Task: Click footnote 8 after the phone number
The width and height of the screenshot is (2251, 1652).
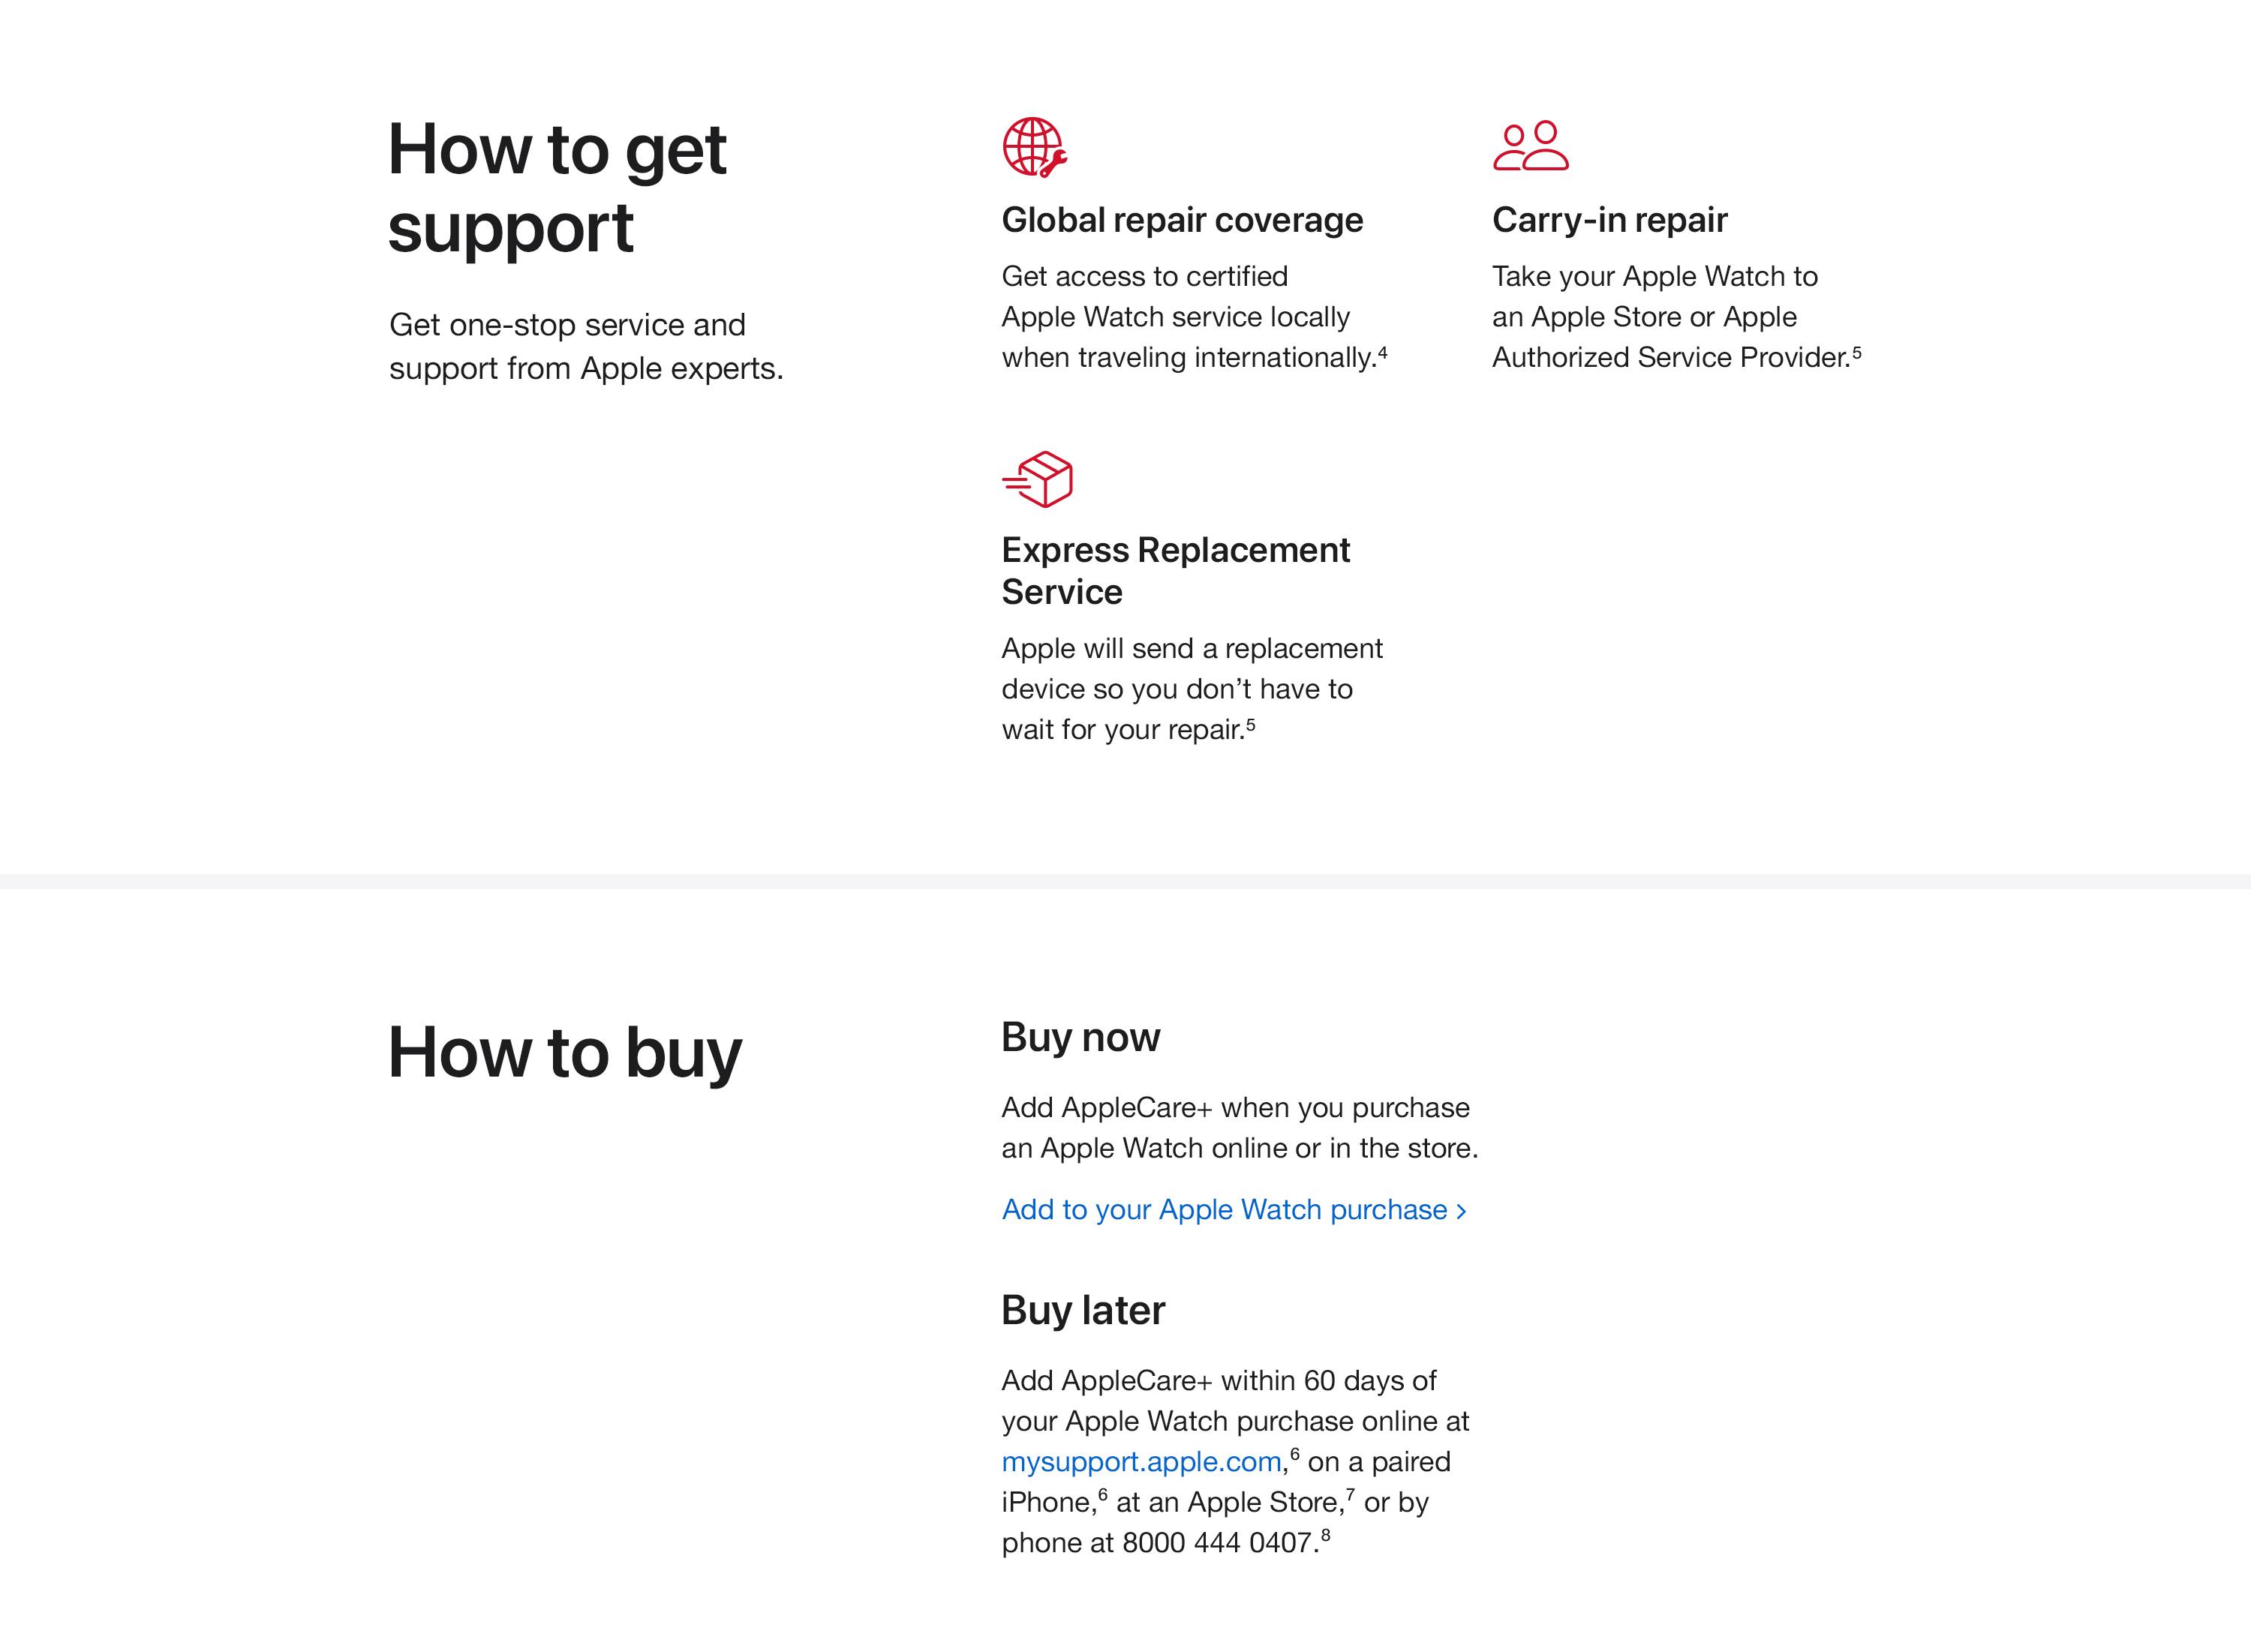Action: point(1326,1535)
